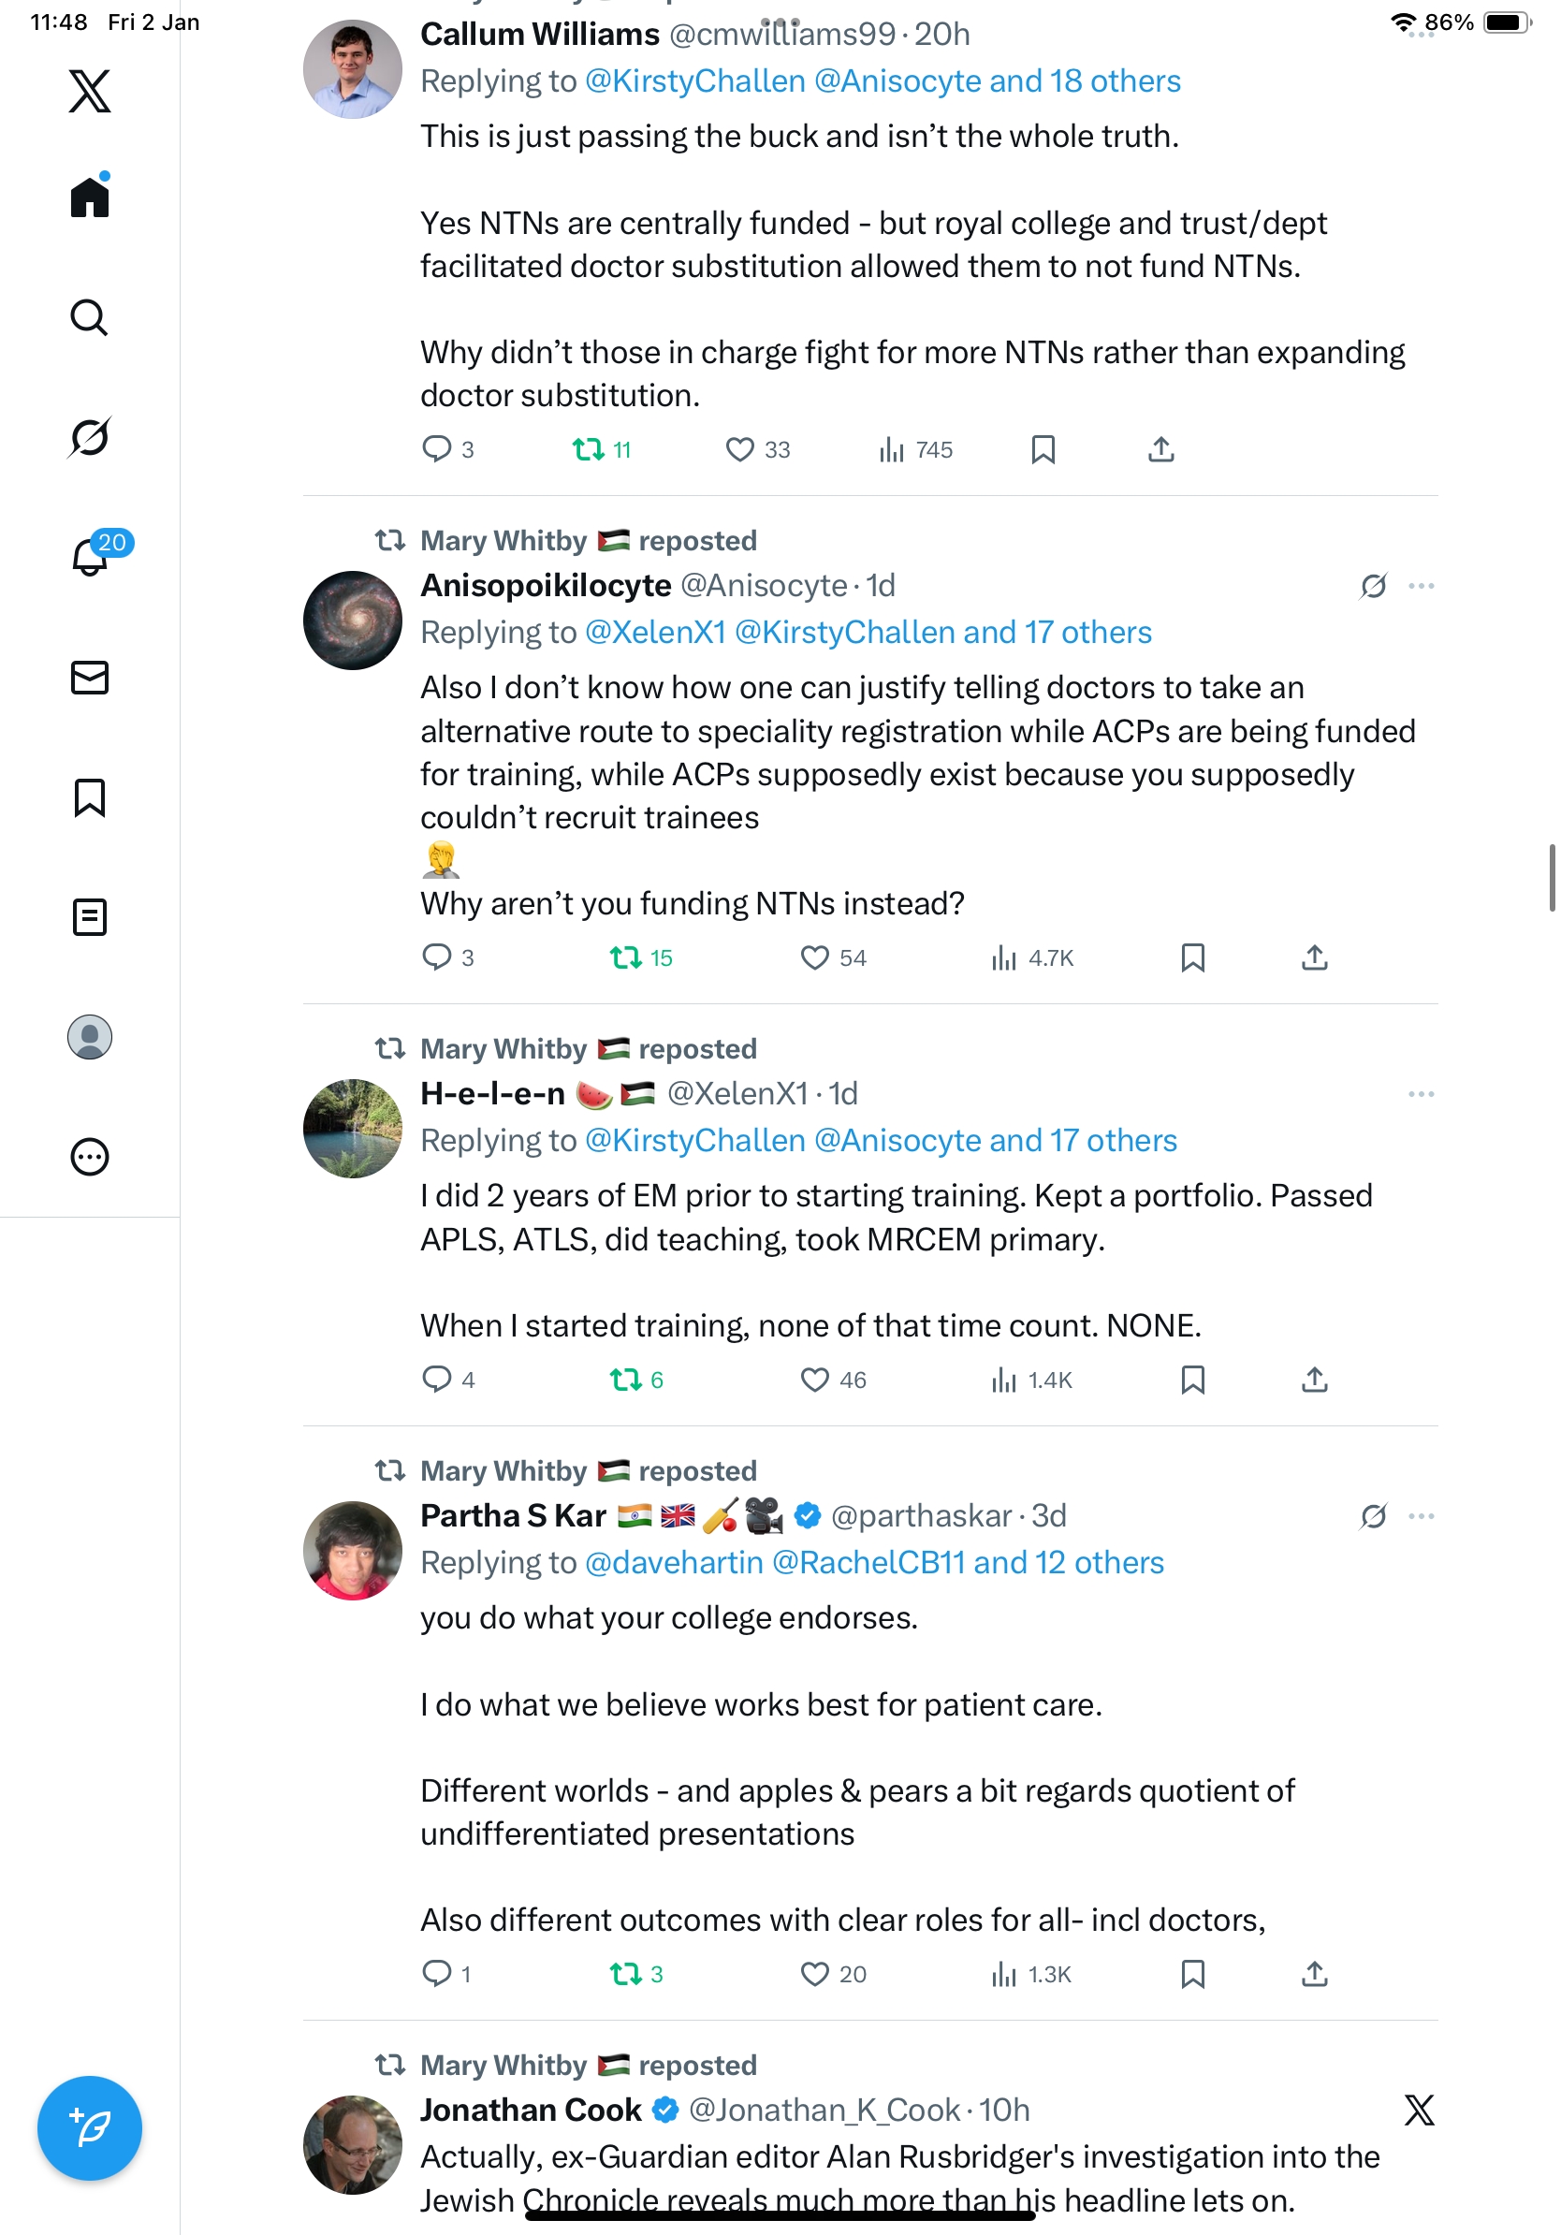Open Jonathan Cook's profile name

[x=531, y=2110]
